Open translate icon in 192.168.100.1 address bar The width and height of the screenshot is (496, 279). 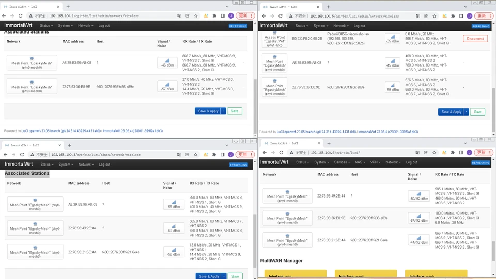tap(179, 16)
